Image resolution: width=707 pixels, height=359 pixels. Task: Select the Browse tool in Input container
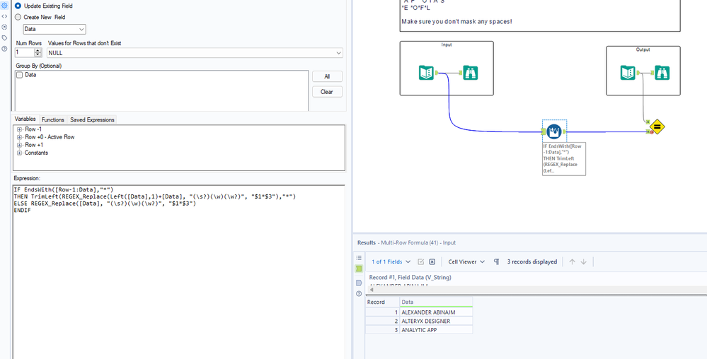tap(471, 73)
